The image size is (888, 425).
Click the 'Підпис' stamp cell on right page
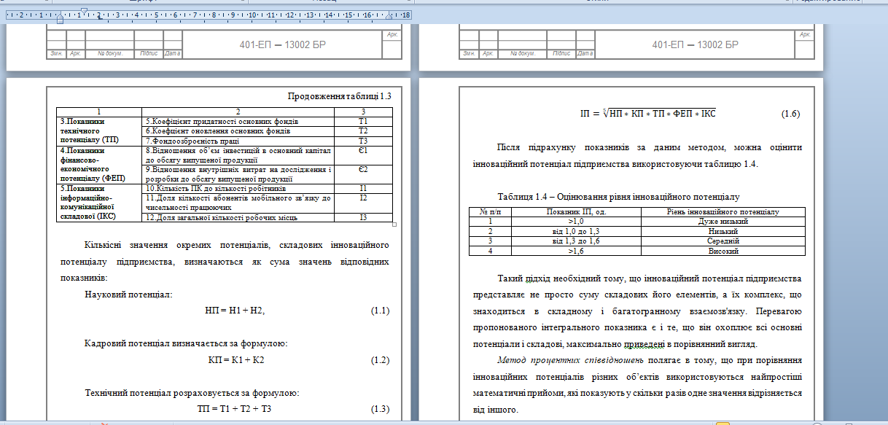[x=561, y=53]
